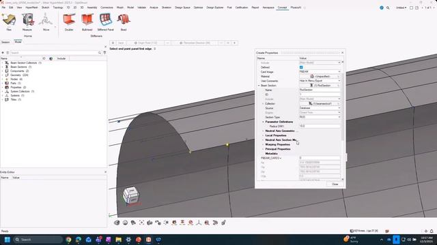The image size is (437, 245).
Task: Select Beam Section Collectors in the tree
Action: 23,63
